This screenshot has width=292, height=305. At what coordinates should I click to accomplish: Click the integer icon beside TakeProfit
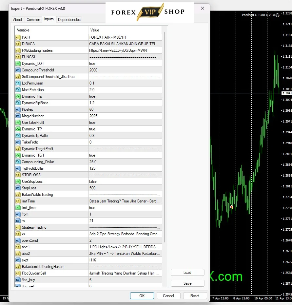[18, 142]
